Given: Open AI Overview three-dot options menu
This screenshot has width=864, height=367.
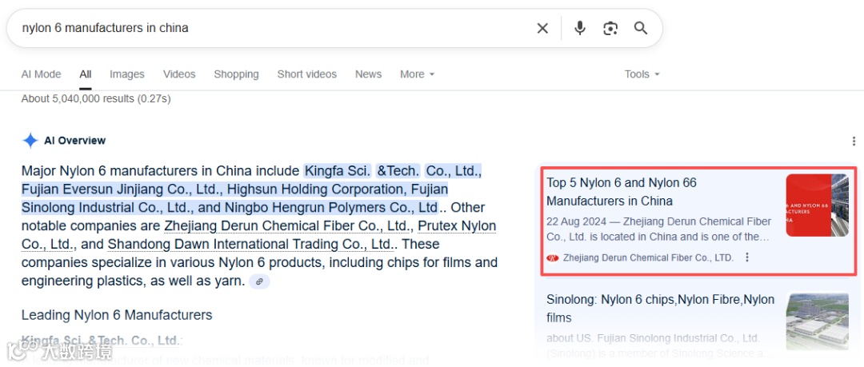Looking at the screenshot, I should (854, 141).
